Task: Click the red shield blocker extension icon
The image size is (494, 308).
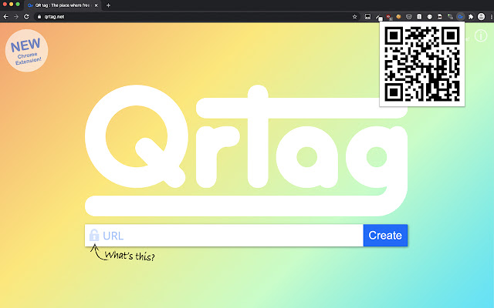Action: tap(389, 17)
